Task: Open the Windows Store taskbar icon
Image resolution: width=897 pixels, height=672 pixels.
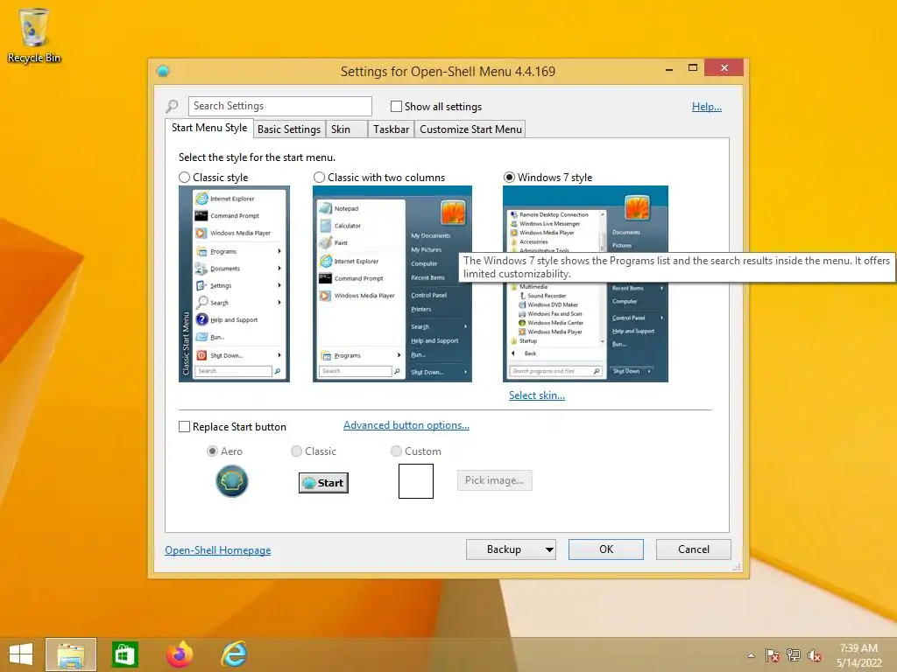Action: (x=124, y=654)
